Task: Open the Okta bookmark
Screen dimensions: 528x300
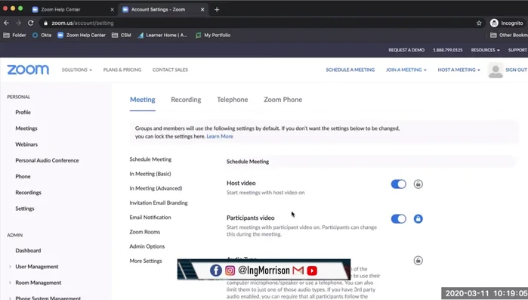Action: tap(42, 35)
